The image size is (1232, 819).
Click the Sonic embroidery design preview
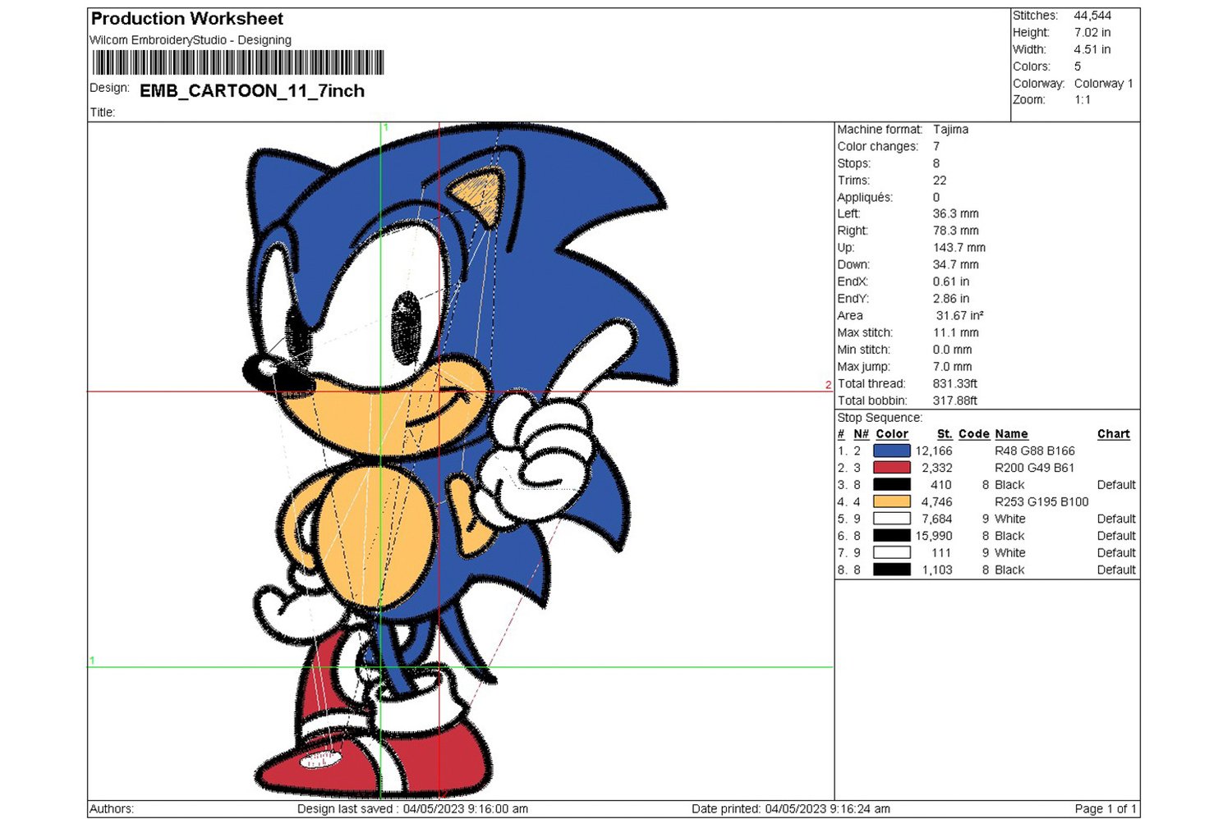coord(460,460)
